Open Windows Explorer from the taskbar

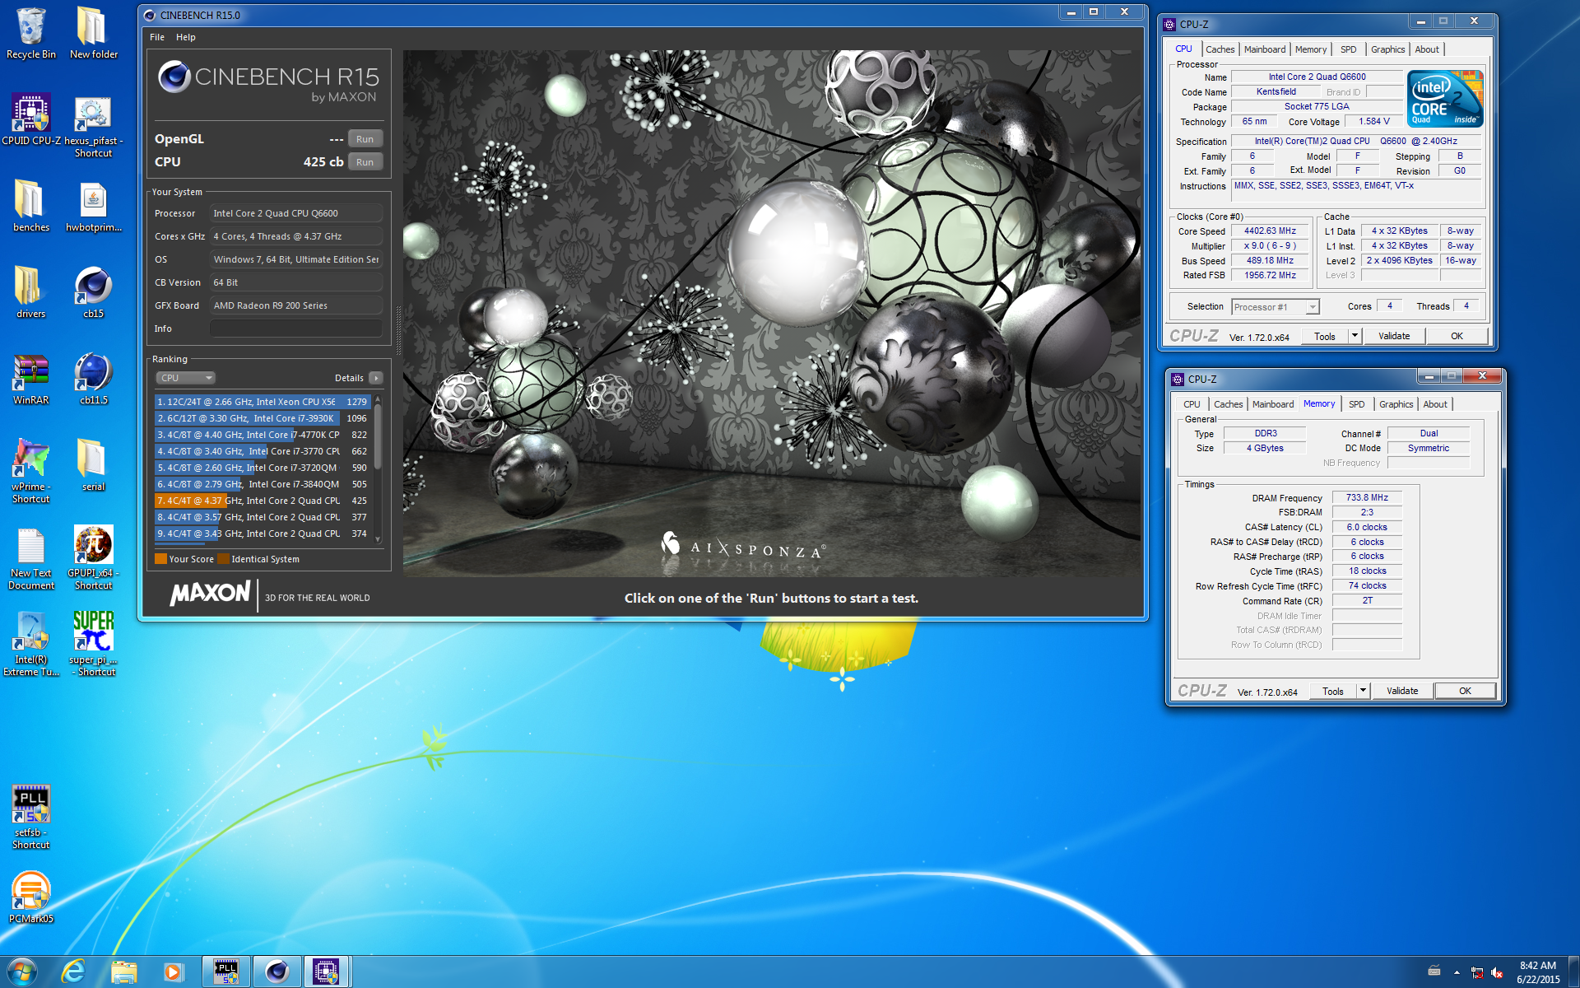[x=123, y=972]
